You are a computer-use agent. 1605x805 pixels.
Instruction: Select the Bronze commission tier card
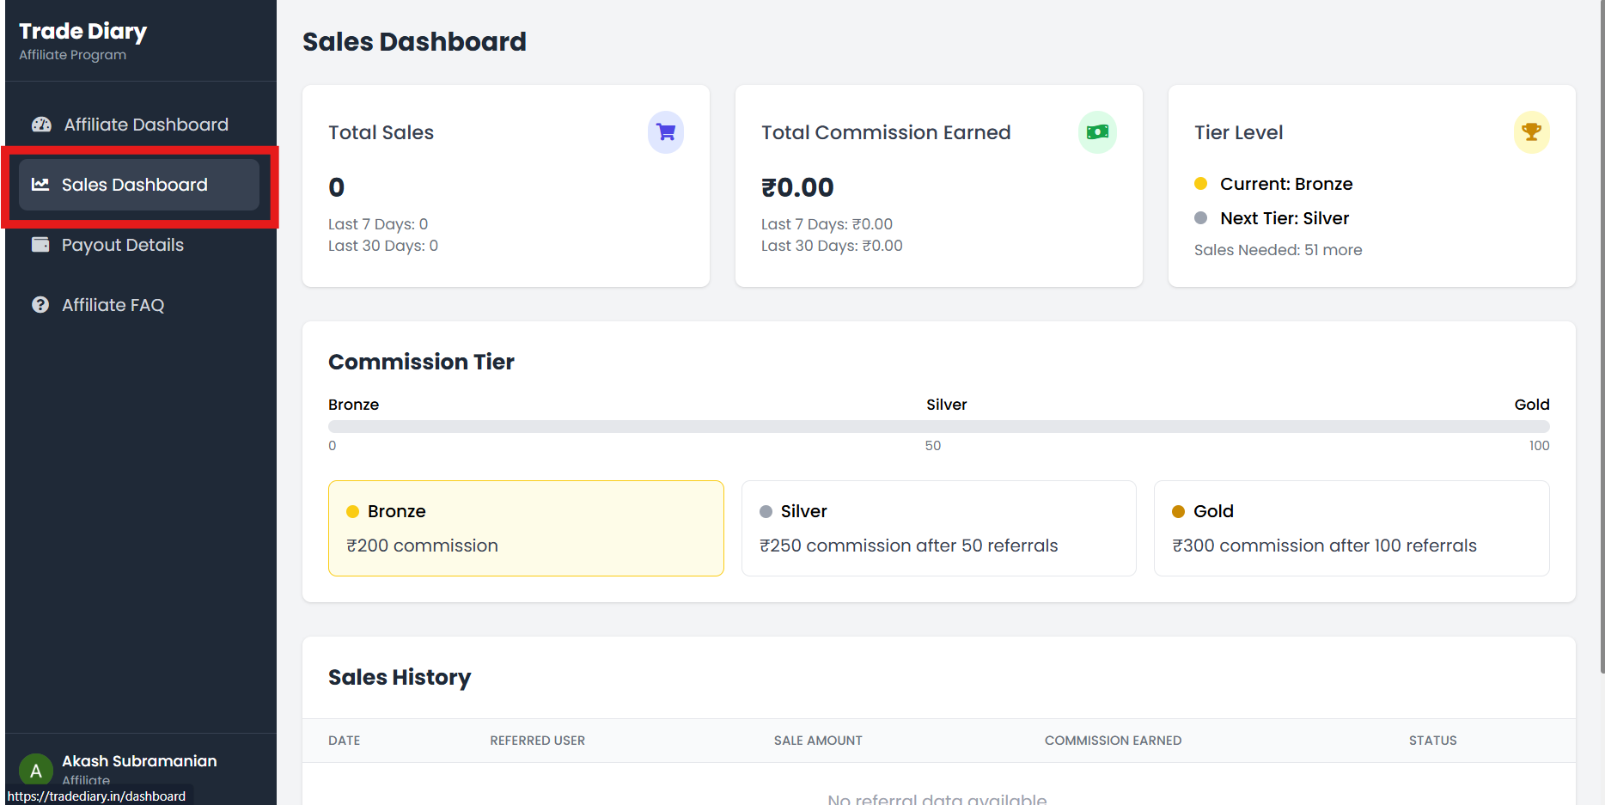526,528
